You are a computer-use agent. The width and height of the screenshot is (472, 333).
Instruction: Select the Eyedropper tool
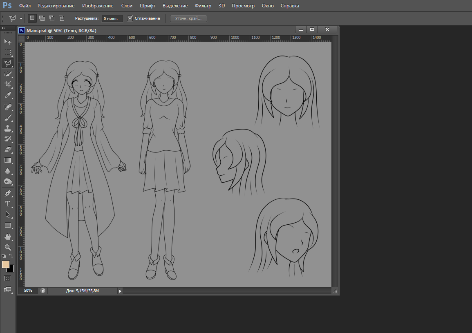[x=8, y=96]
